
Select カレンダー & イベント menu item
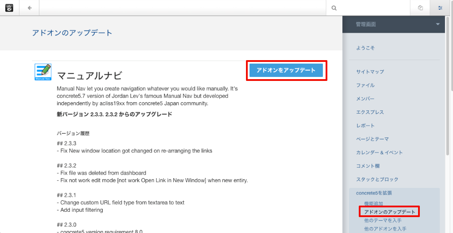(x=379, y=153)
